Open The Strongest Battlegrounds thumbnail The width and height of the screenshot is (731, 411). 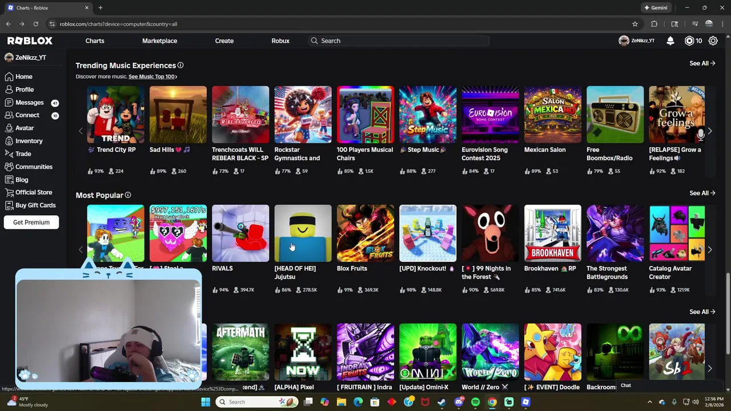point(615,233)
